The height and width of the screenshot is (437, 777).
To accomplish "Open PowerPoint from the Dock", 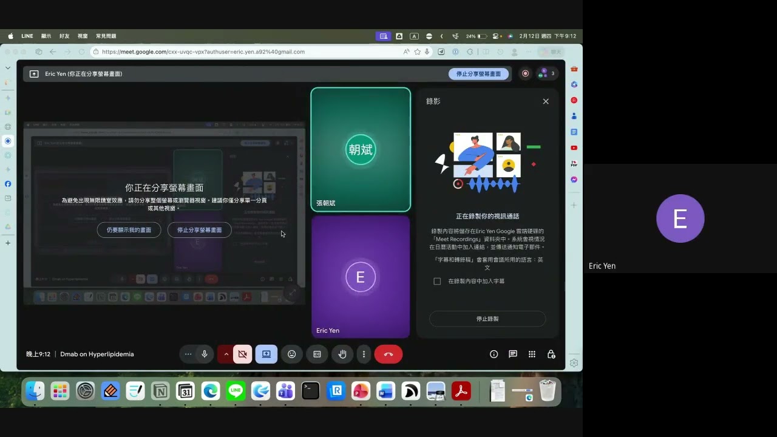I will tap(361, 391).
